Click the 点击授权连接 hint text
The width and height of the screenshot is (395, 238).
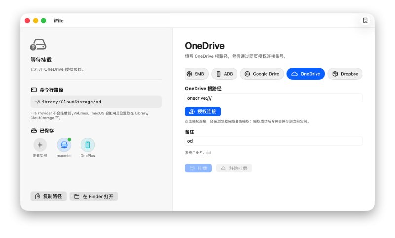point(247,121)
